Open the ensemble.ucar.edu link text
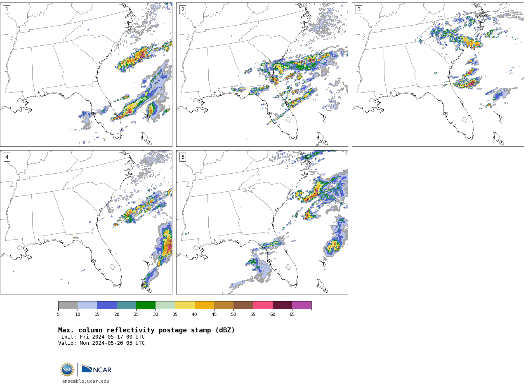The image size is (528, 386). (86, 381)
